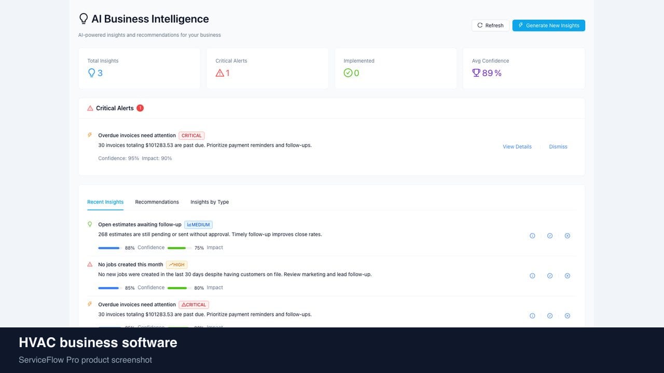Click the HIGH priority tag on No jobs created

pyautogui.click(x=176, y=265)
